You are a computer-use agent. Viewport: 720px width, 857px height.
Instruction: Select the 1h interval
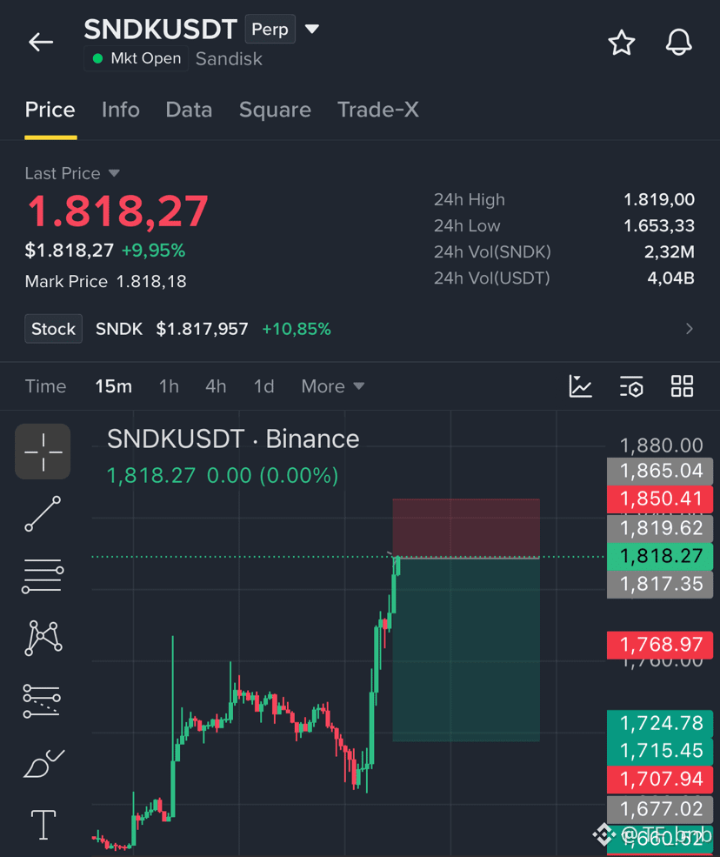tap(169, 386)
